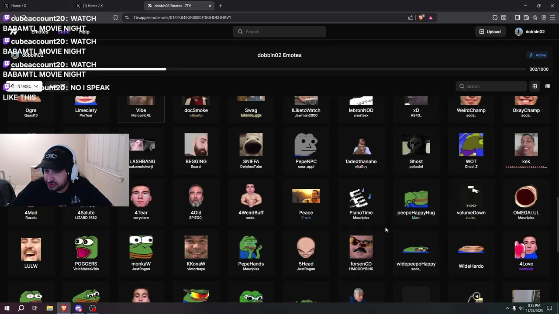The image size is (559, 314).
Task: Bookmark this page with the bookmark icon
Action: [x=115, y=17]
